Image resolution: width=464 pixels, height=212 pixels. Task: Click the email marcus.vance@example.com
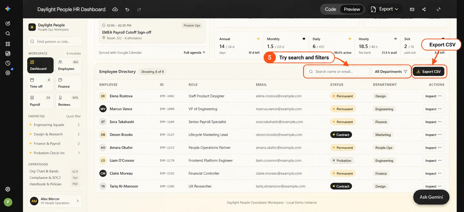point(279,109)
